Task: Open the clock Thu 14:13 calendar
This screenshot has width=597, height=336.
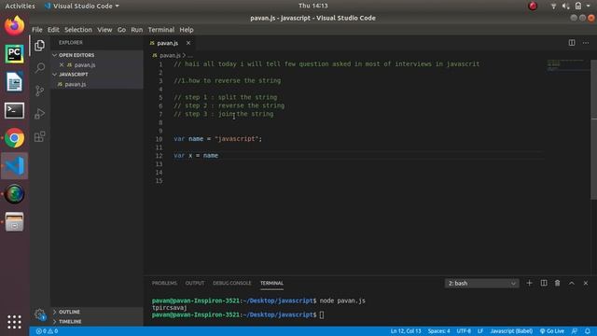Action: click(x=313, y=6)
